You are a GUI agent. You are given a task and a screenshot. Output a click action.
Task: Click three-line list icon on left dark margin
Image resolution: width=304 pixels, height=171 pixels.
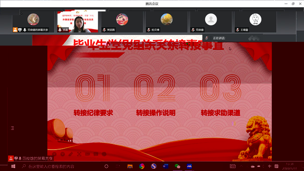pyautogui.click(x=12, y=128)
